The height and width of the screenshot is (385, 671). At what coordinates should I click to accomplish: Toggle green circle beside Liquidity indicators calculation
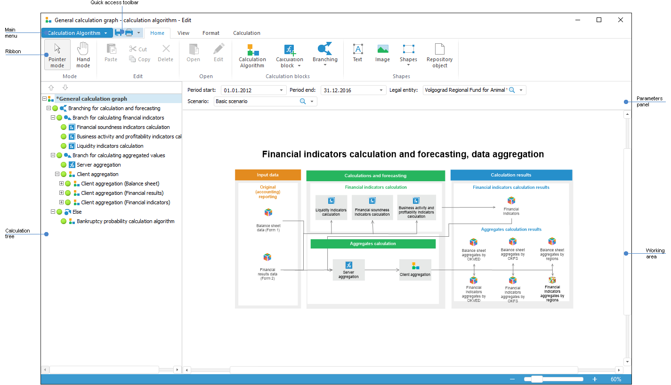(x=64, y=146)
